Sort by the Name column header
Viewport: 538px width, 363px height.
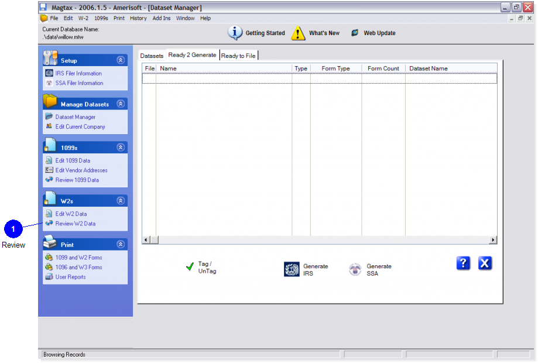click(224, 69)
